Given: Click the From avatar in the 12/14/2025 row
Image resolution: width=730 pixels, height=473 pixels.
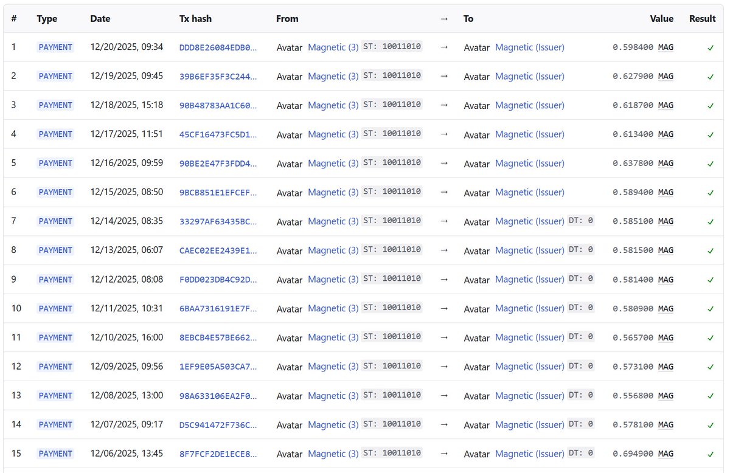Looking at the screenshot, I should click(289, 222).
